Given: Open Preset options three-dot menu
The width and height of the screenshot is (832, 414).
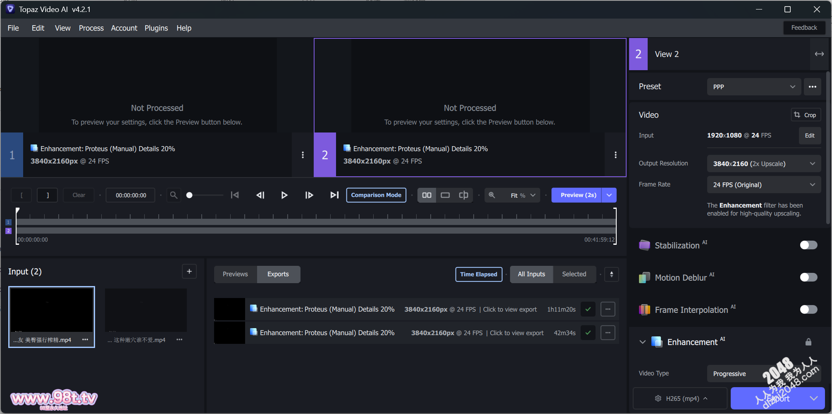Looking at the screenshot, I should [812, 87].
